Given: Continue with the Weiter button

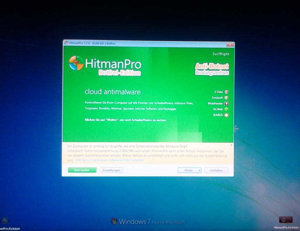Looking at the screenshot, I should [x=188, y=170].
